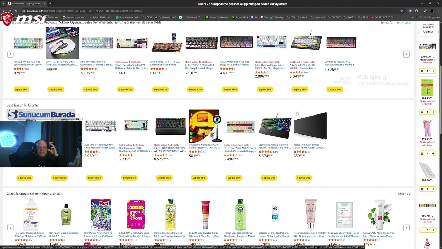
Task: Remove the 104,00 TL item from cart
Action: 422,189
